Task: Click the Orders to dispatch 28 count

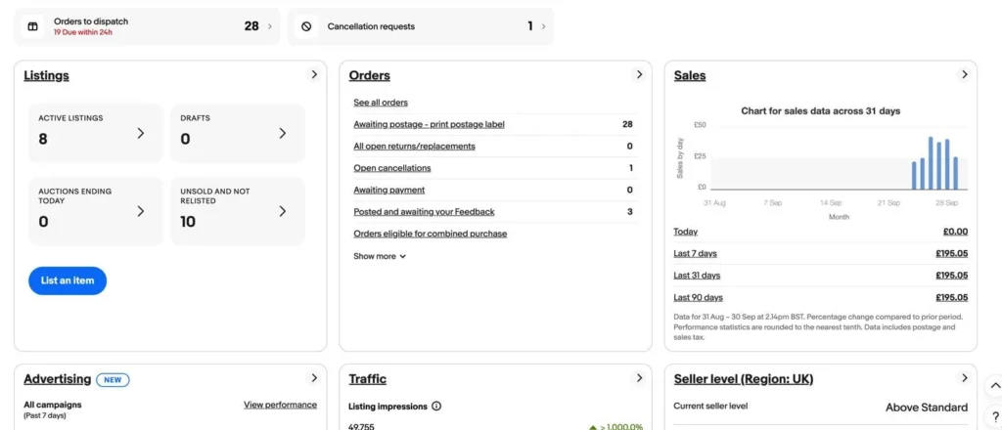Action: 251,26
